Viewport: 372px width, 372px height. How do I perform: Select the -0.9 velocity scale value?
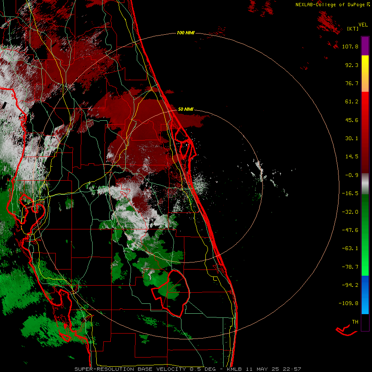[x=352, y=175]
